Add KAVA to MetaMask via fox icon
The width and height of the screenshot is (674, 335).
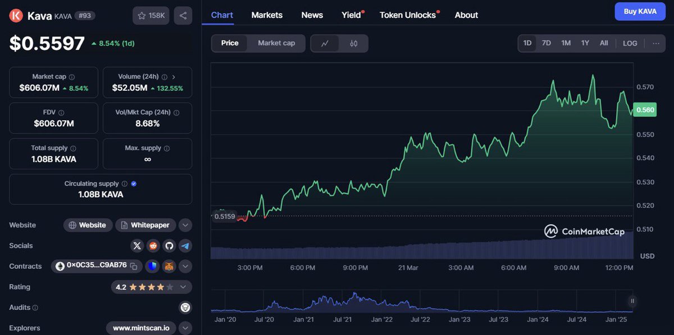[x=169, y=266]
